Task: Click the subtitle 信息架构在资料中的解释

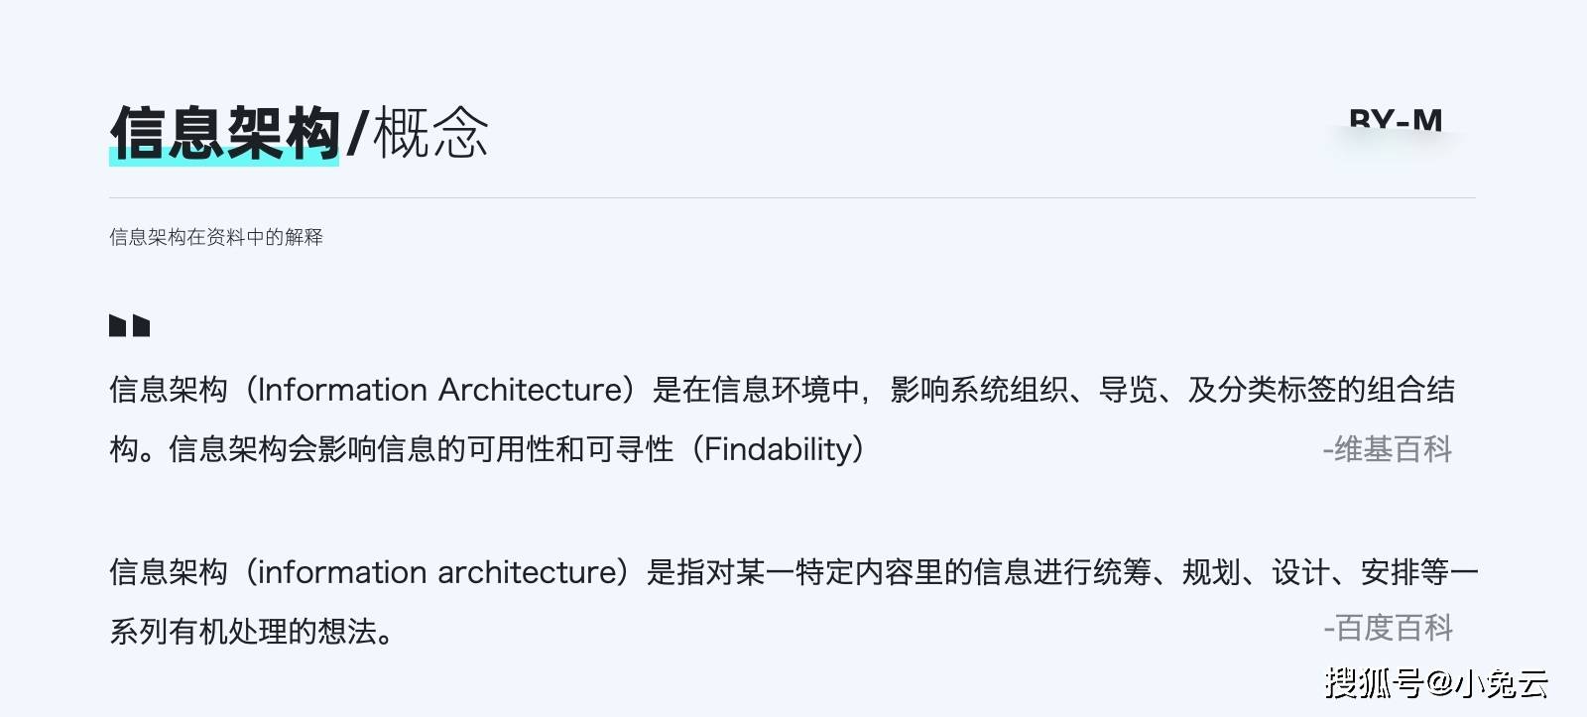Action: click(x=216, y=237)
